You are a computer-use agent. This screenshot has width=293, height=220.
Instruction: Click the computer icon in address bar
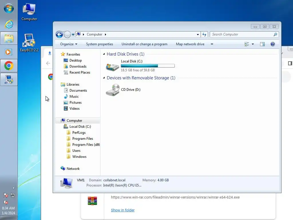pyautogui.click(x=79, y=34)
